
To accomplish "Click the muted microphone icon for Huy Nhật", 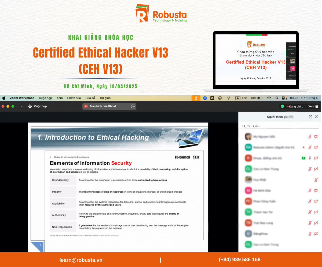I will (316, 180).
